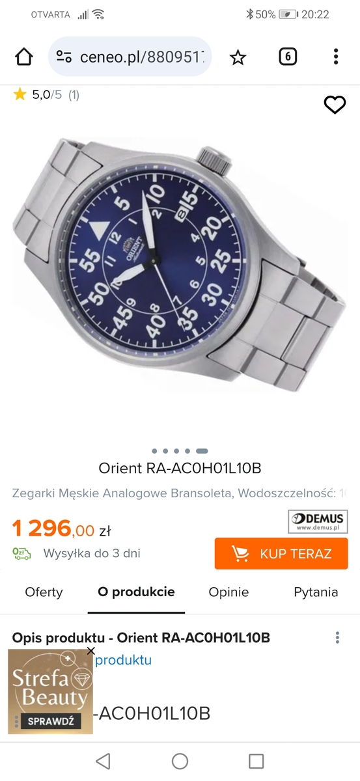This screenshot has width=360, height=781.
Task: Add watch to favorites with heart icon
Action: [335, 105]
